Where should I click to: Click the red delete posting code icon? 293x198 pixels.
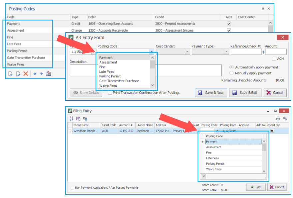tap(26, 74)
